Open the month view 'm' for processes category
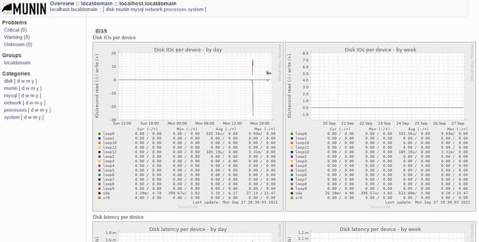This screenshot has width=479, height=242. (x=42, y=110)
